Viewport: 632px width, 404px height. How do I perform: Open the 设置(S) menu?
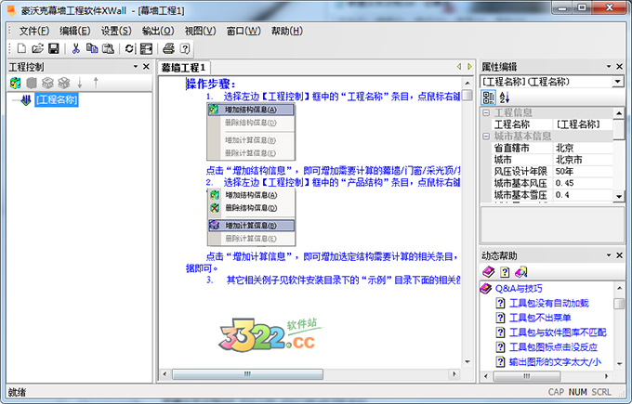click(116, 31)
